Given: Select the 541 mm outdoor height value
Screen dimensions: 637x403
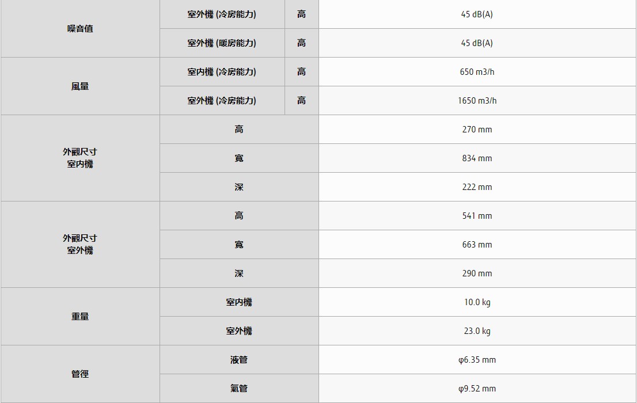Looking at the screenshot, I should coord(477,216).
